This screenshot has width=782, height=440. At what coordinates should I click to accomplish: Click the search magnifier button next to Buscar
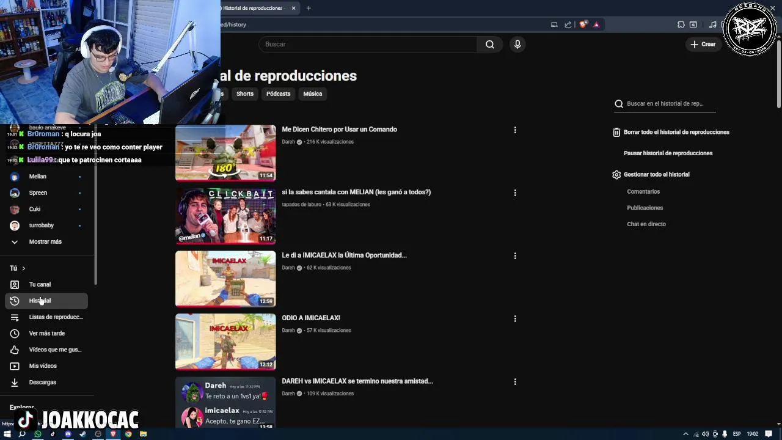click(489, 44)
